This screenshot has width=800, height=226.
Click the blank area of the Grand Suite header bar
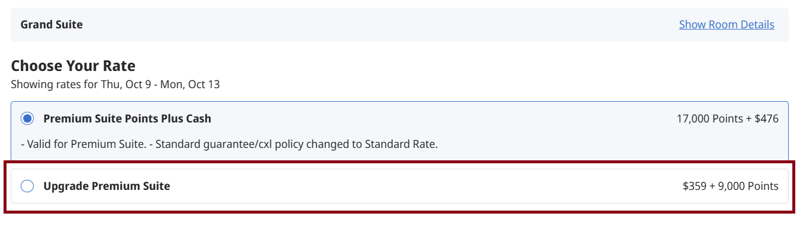[379, 25]
